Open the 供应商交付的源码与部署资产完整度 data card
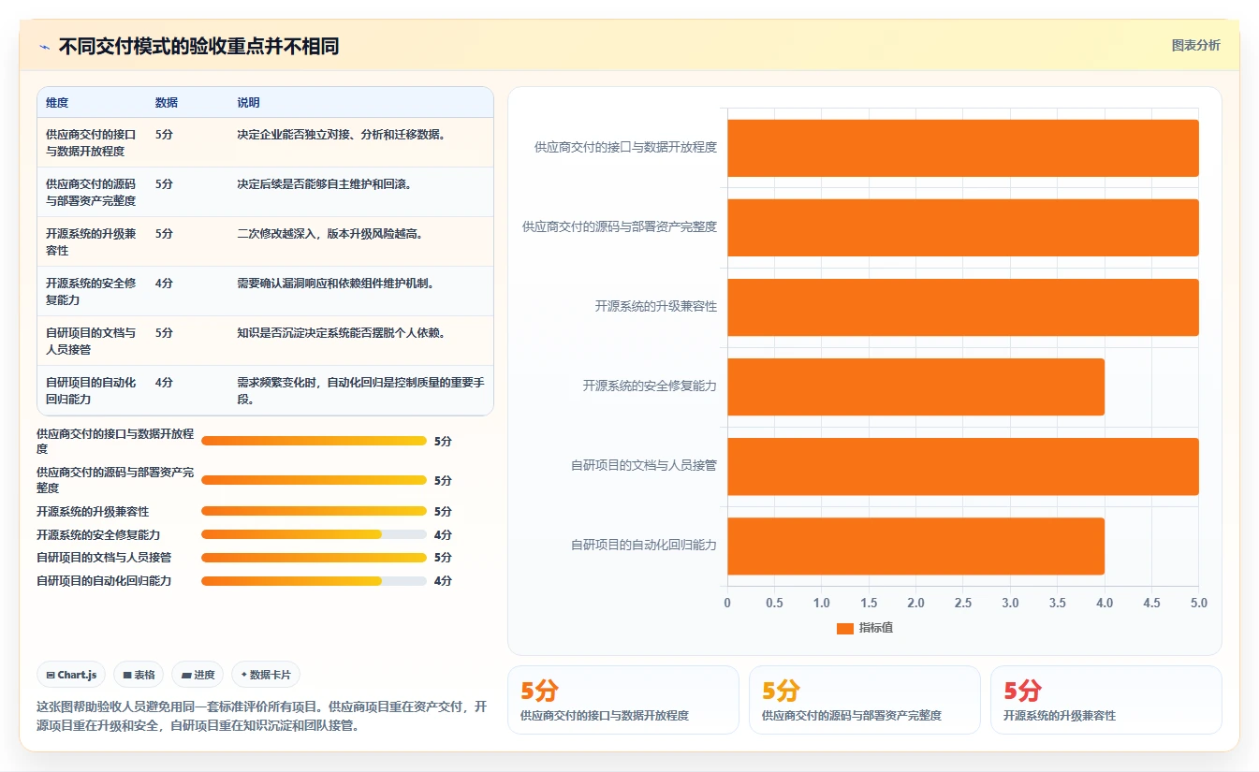Viewport: 1259px width, 772px height. 864,700
